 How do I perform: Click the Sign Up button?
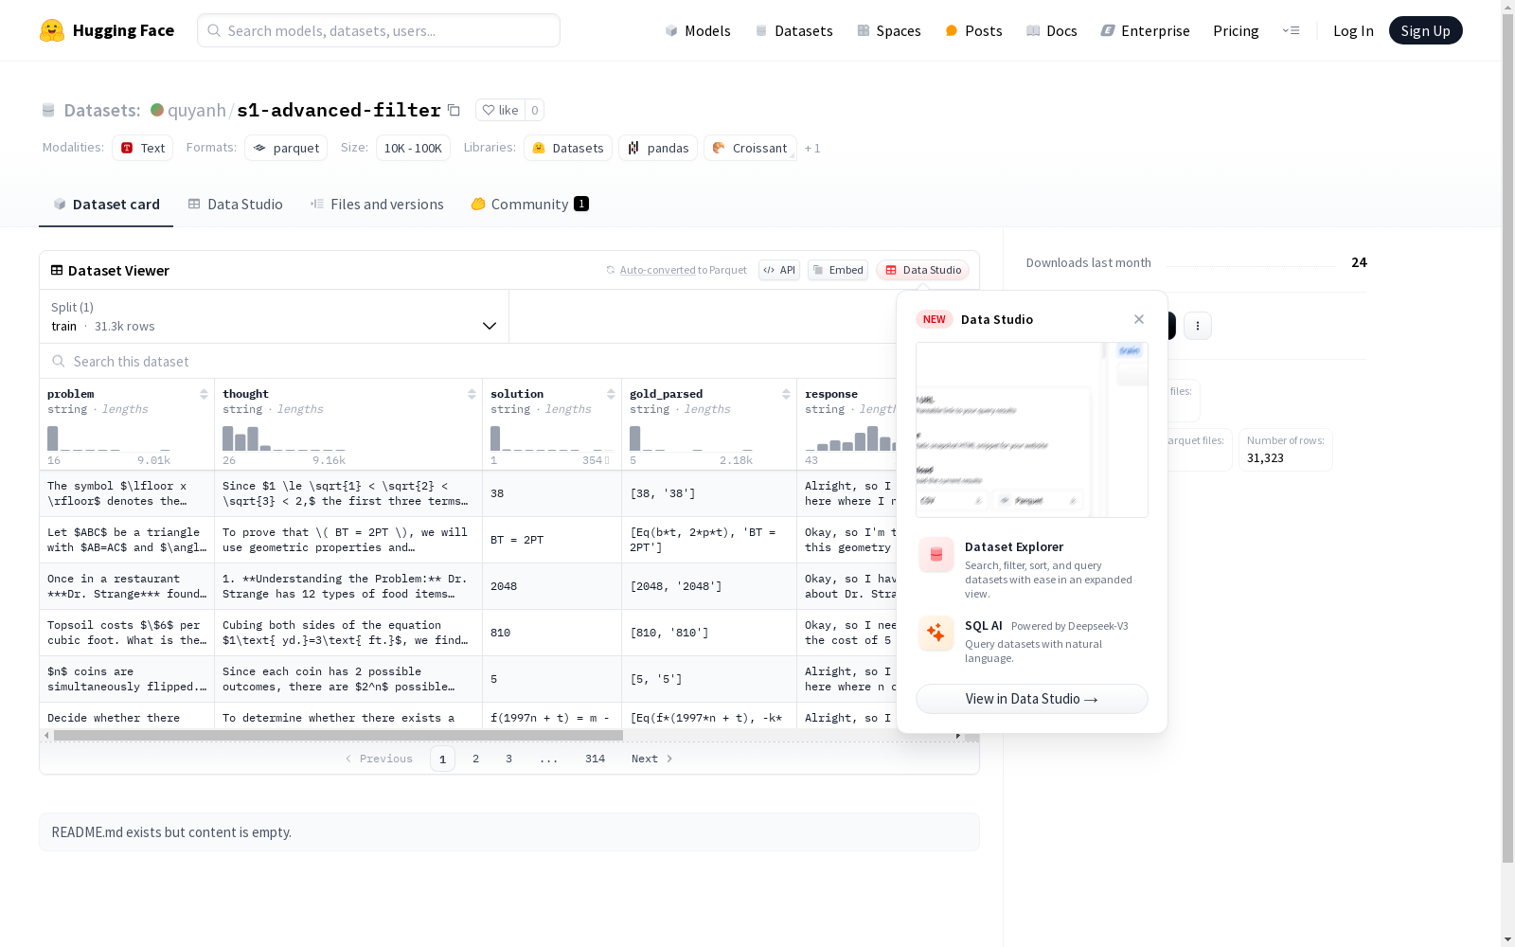pos(1426,30)
